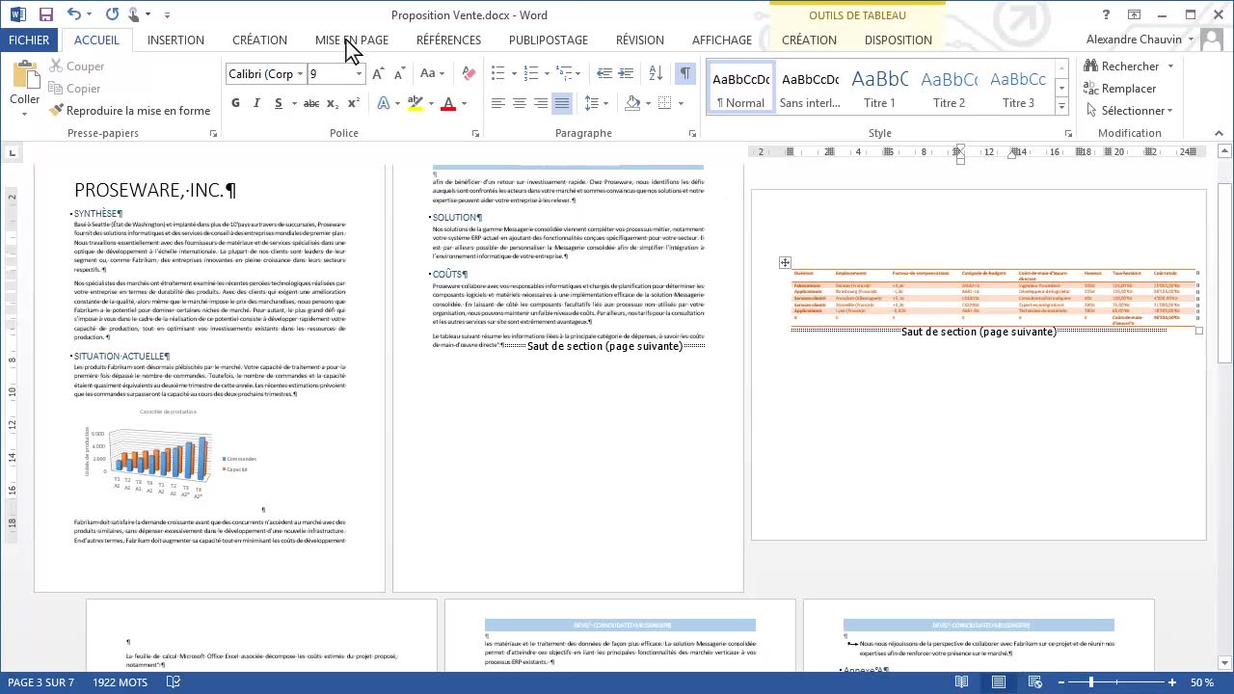Zoom in with the plus button
The image size is (1234, 694).
coord(1172,682)
